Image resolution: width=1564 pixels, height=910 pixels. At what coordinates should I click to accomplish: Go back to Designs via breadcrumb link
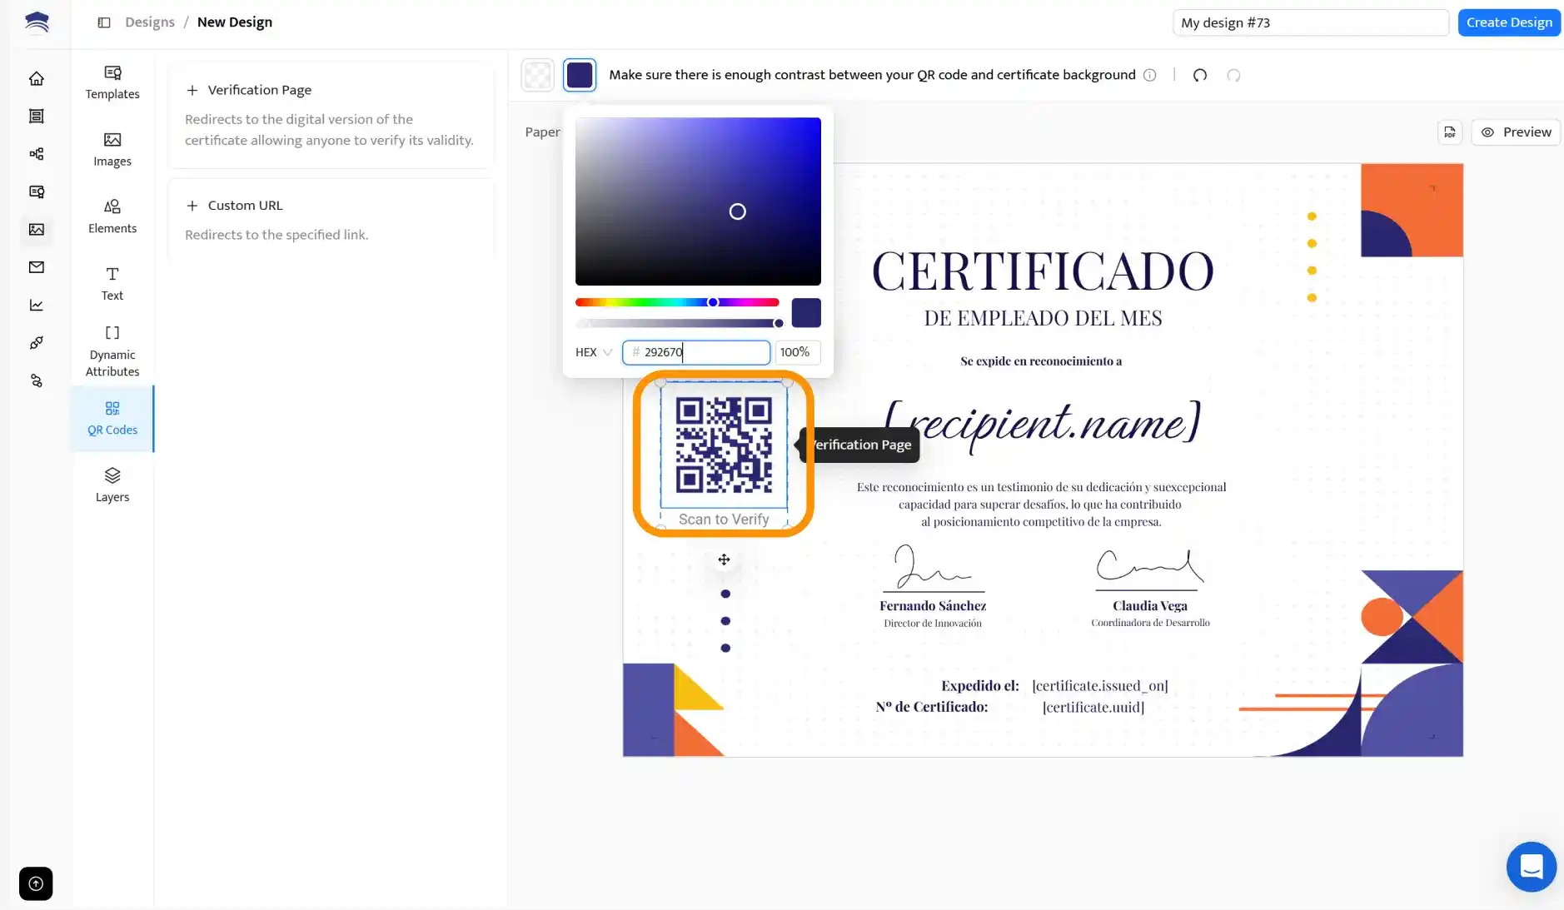coord(150,22)
